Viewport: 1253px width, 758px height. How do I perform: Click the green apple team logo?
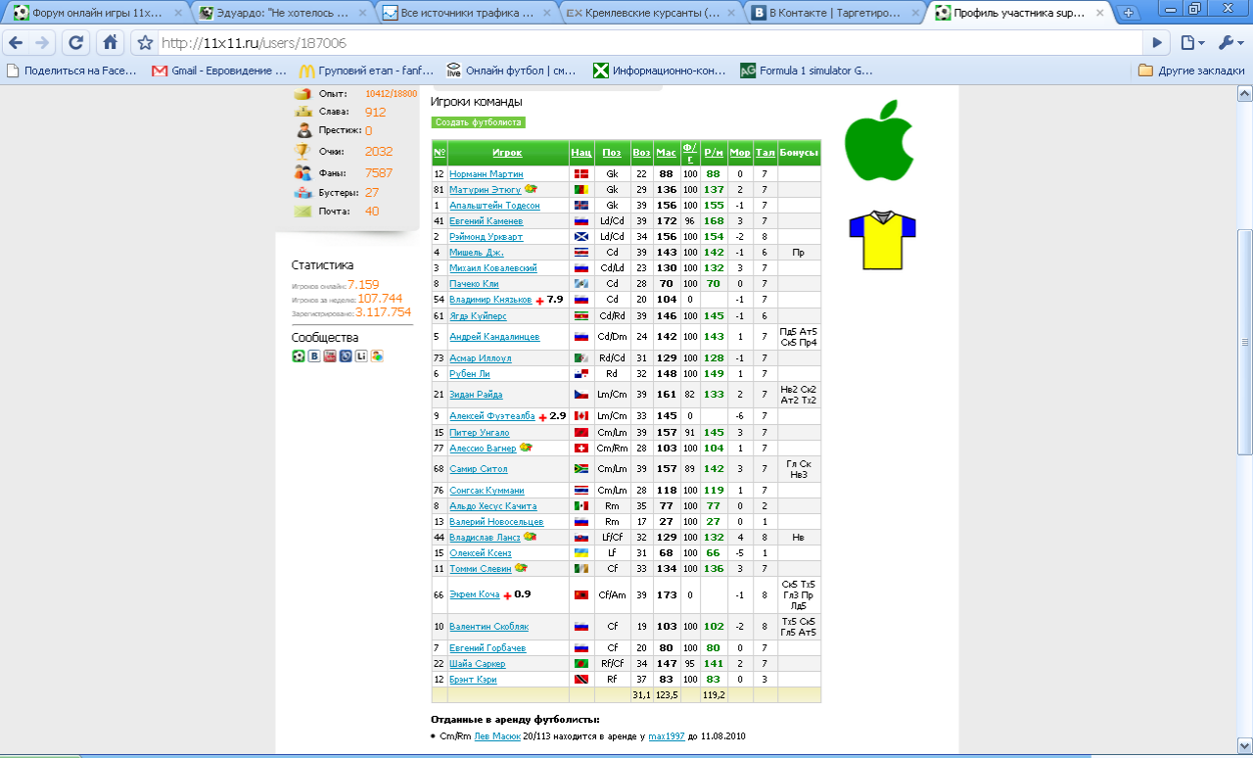coord(882,140)
